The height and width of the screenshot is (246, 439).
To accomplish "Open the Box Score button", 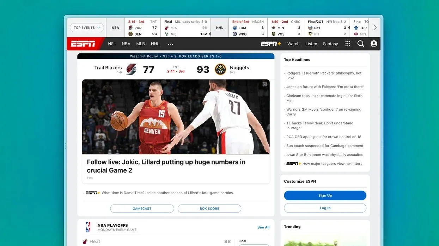I will 209,209.
